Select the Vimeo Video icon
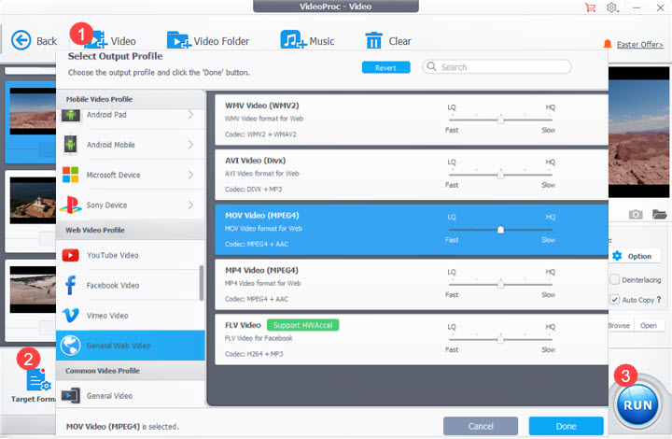The height and width of the screenshot is (439, 672). click(70, 315)
